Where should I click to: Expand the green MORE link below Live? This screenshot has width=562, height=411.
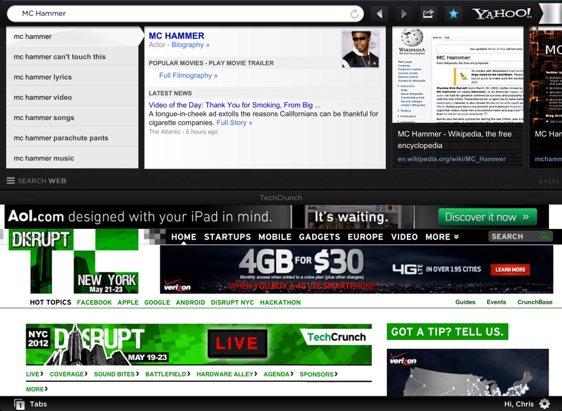pos(36,389)
